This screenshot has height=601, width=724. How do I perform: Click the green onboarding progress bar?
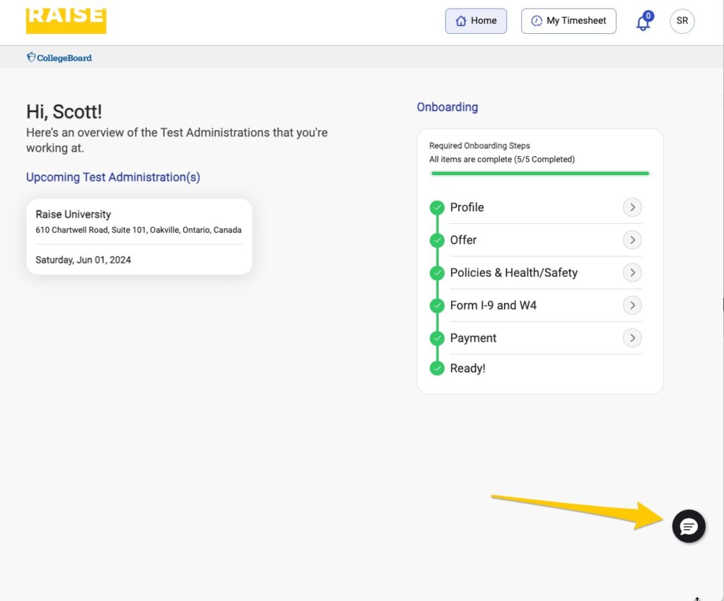[x=539, y=173]
